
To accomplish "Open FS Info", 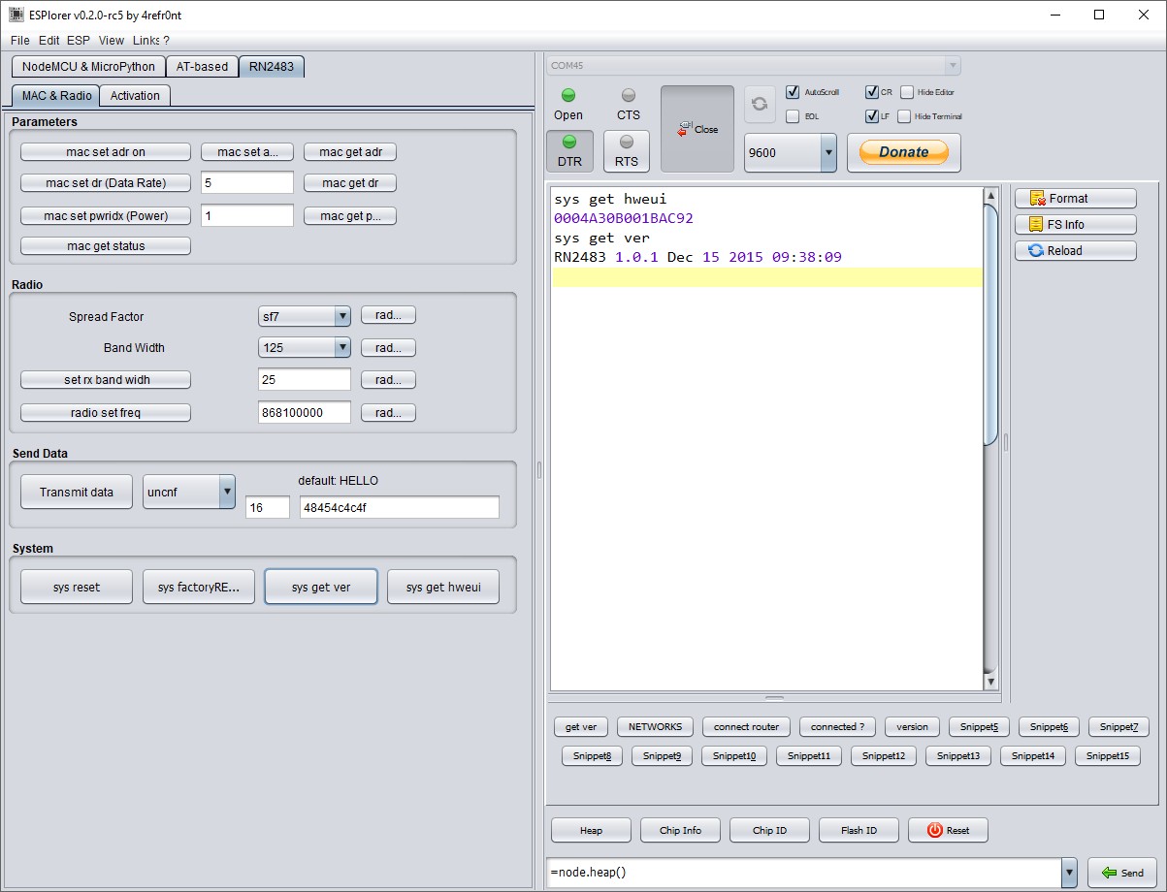I will tap(1076, 224).
